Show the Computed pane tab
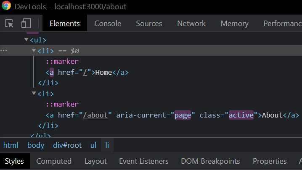 [54, 161]
